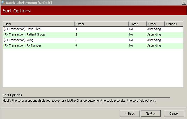Click order value 3 for Wing
Viewport: 187px width, 119px height.
coord(76,40)
